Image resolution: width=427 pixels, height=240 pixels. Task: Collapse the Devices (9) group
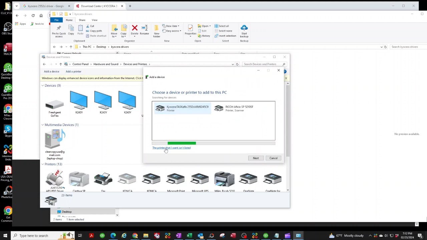tap(42, 86)
